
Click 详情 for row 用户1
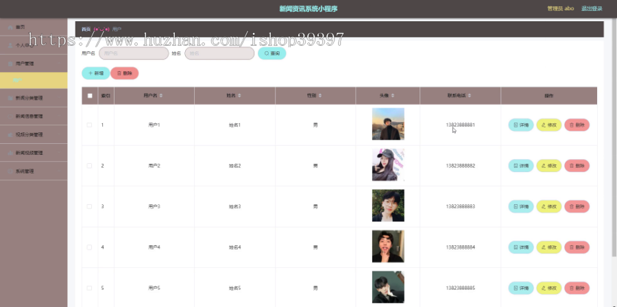coord(521,125)
